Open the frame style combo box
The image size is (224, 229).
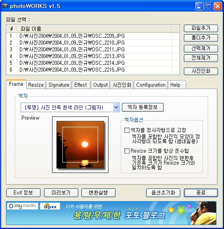coord(70,107)
